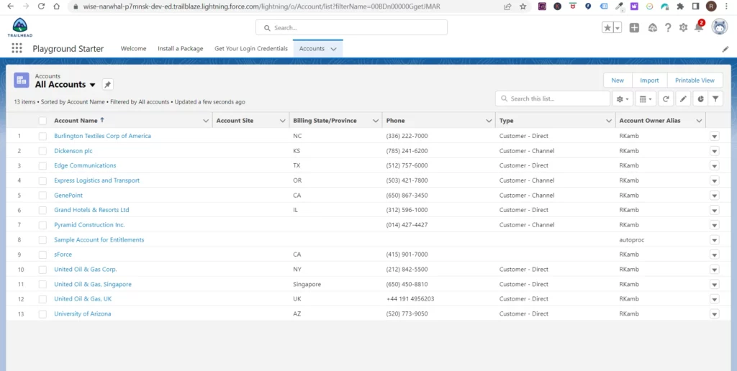Open the Sample Account for Entitlements link

99,239
